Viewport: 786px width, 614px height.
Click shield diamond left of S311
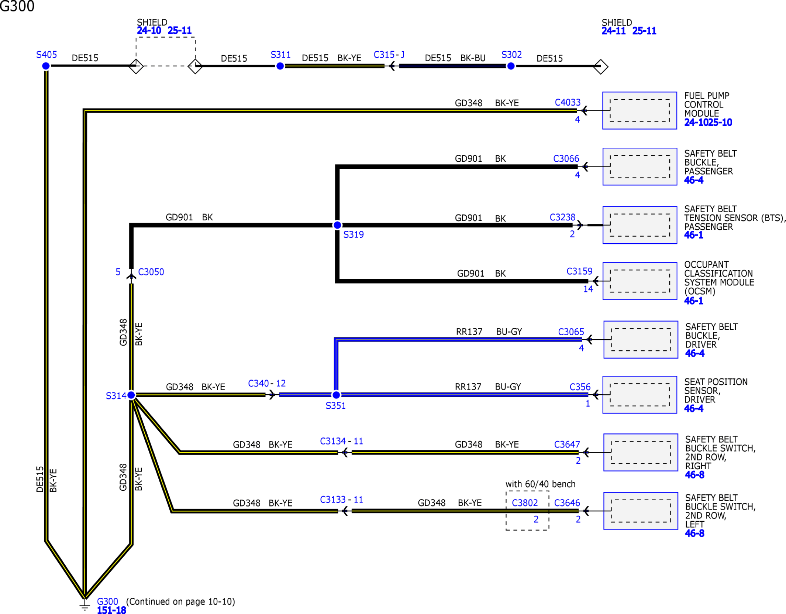[195, 66]
